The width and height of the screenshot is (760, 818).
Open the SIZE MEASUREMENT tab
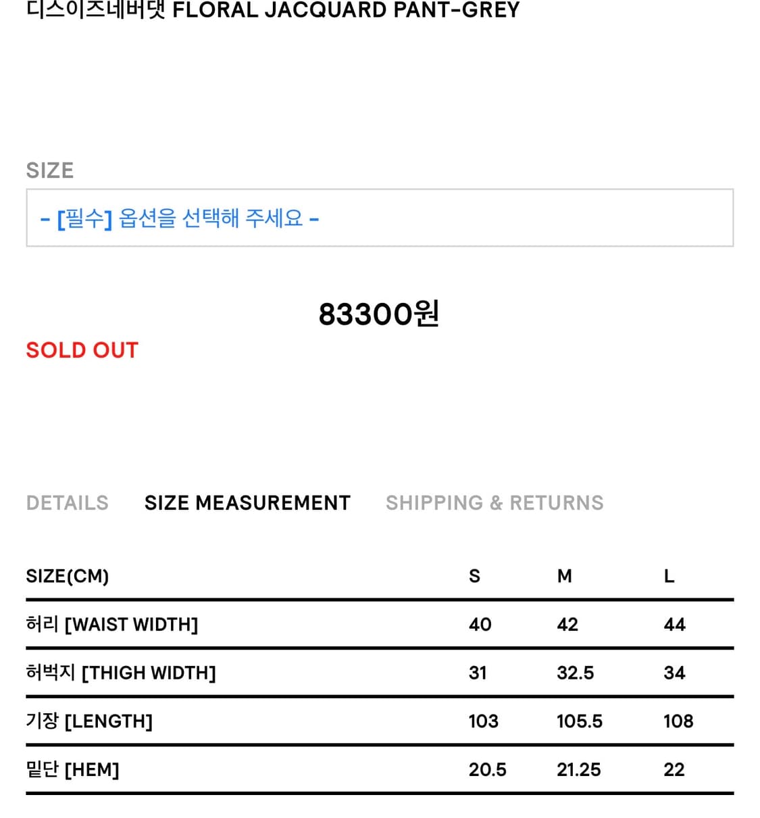tap(247, 503)
